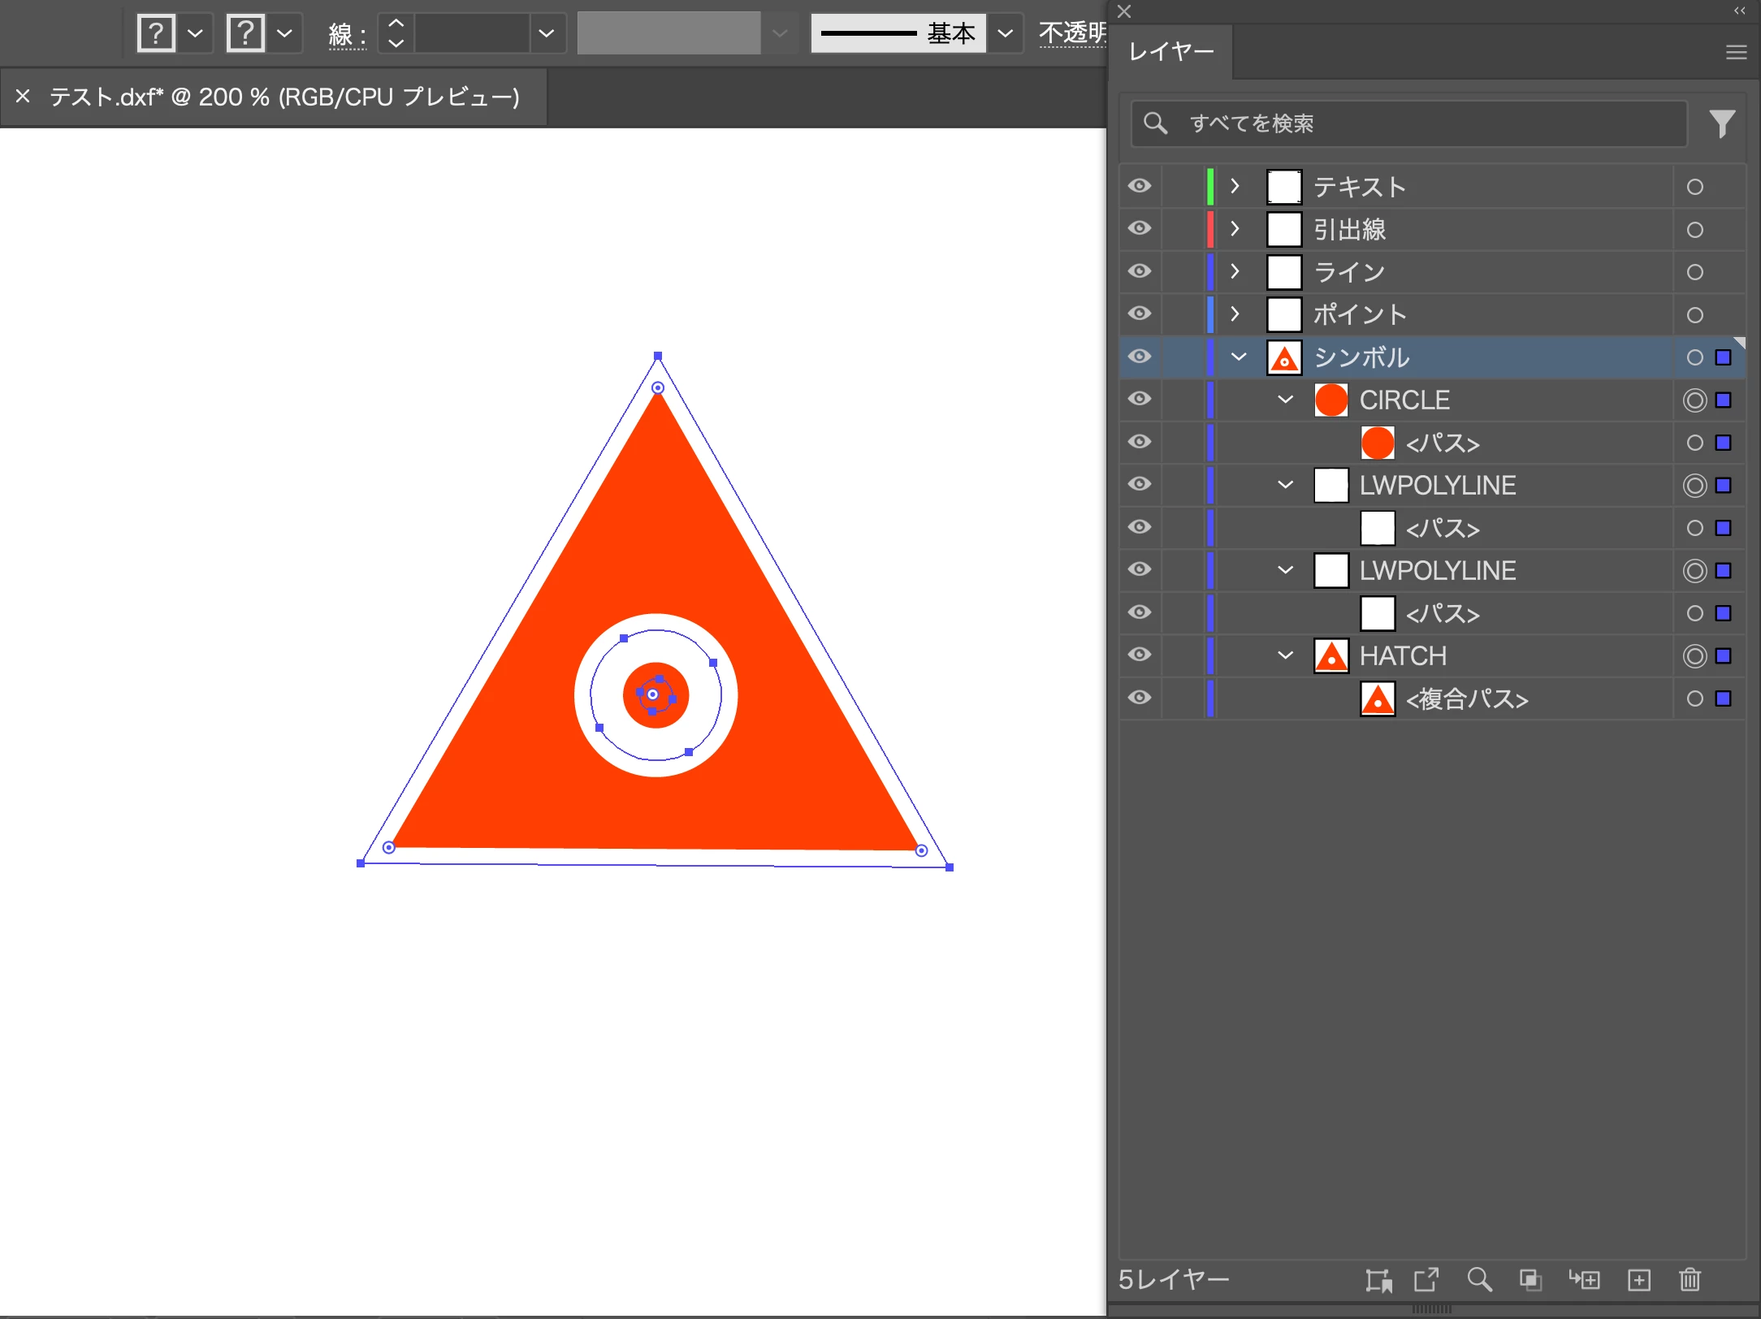Click the layer filter funnel icon
The image size is (1761, 1319).
click(1722, 123)
